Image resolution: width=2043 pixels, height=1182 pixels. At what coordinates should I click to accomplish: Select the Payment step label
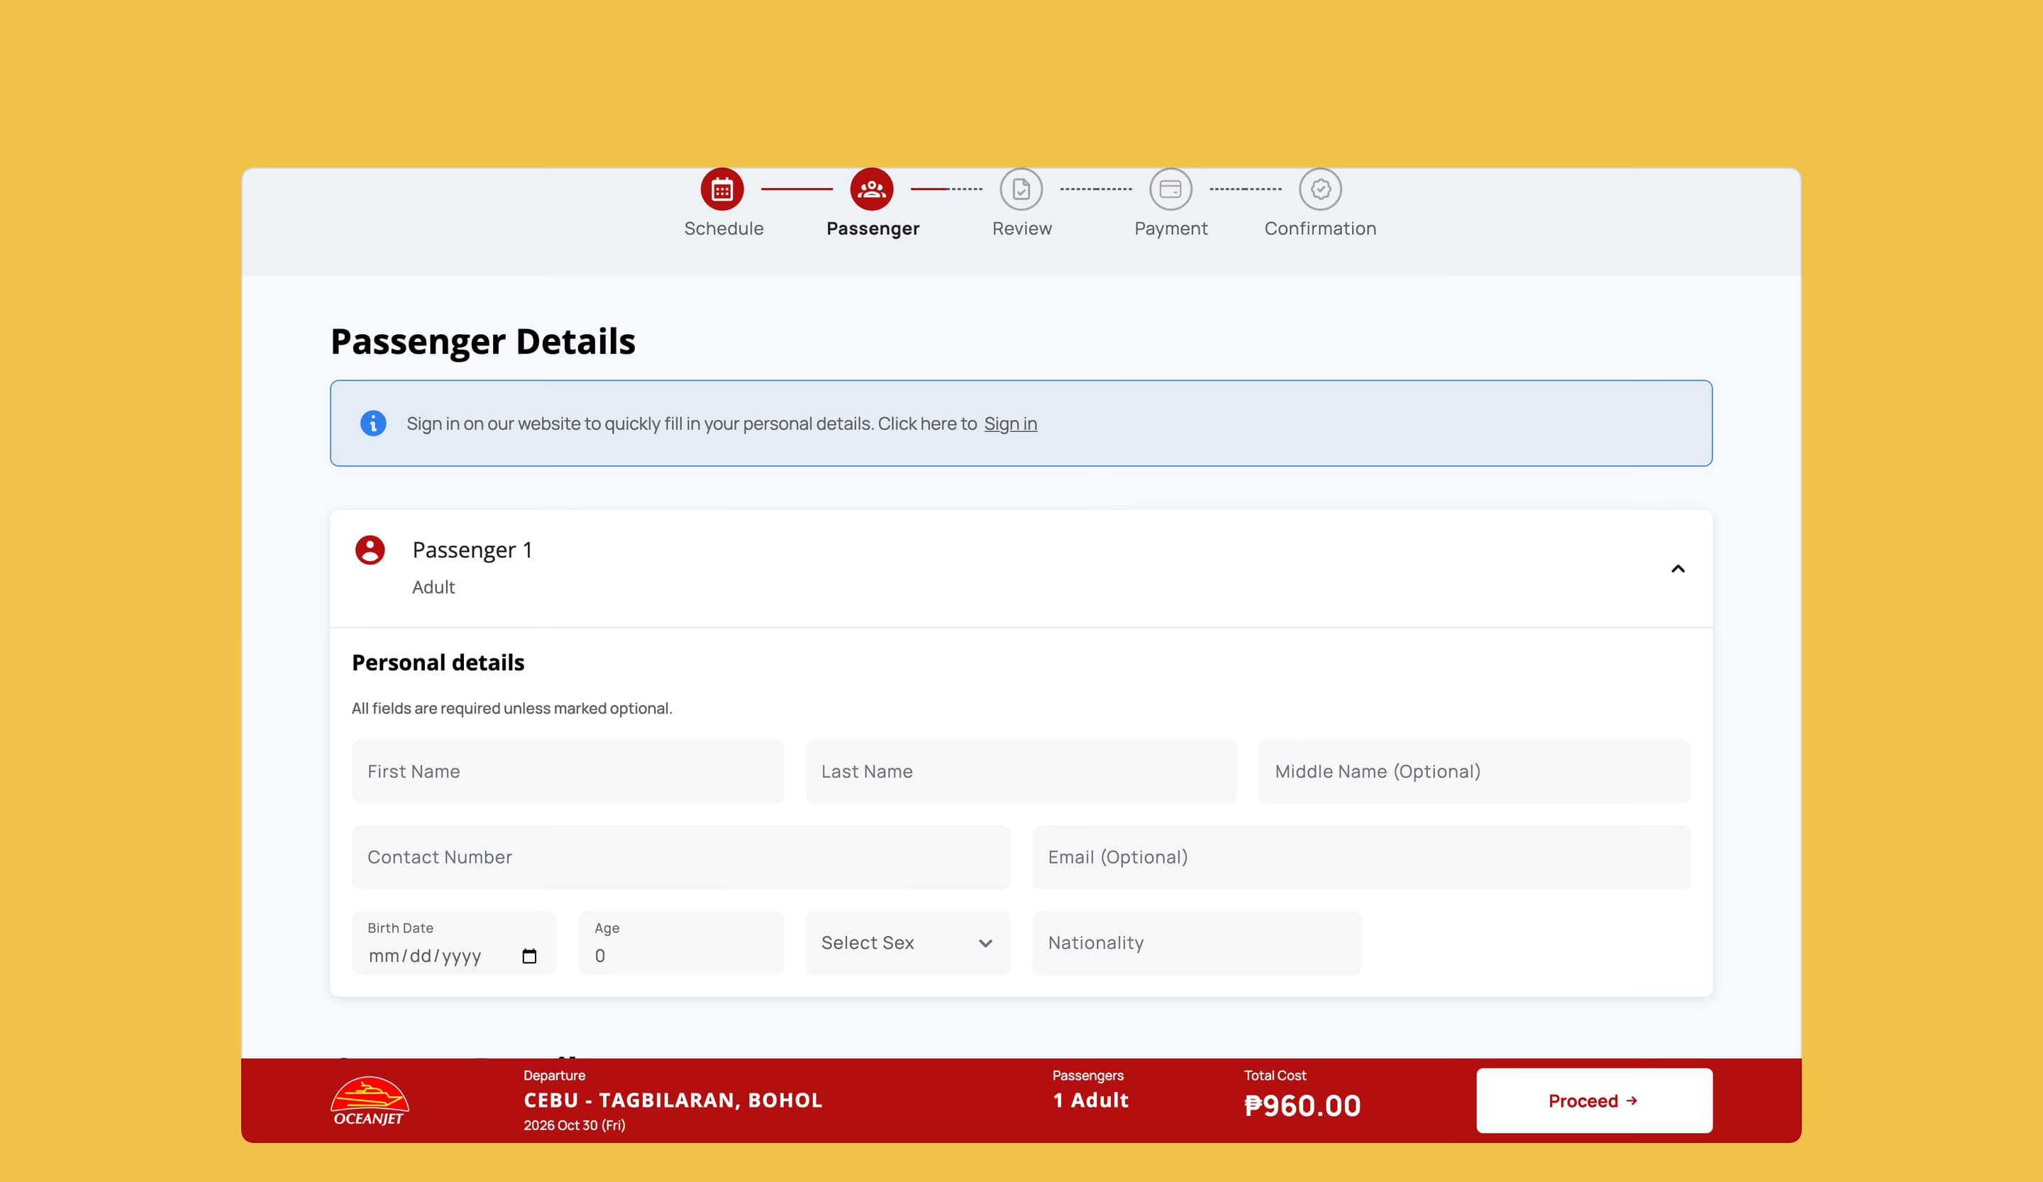[x=1170, y=228]
